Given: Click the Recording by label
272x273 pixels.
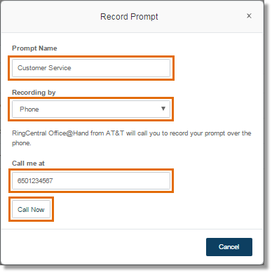Looking at the screenshot, I should [x=34, y=93].
